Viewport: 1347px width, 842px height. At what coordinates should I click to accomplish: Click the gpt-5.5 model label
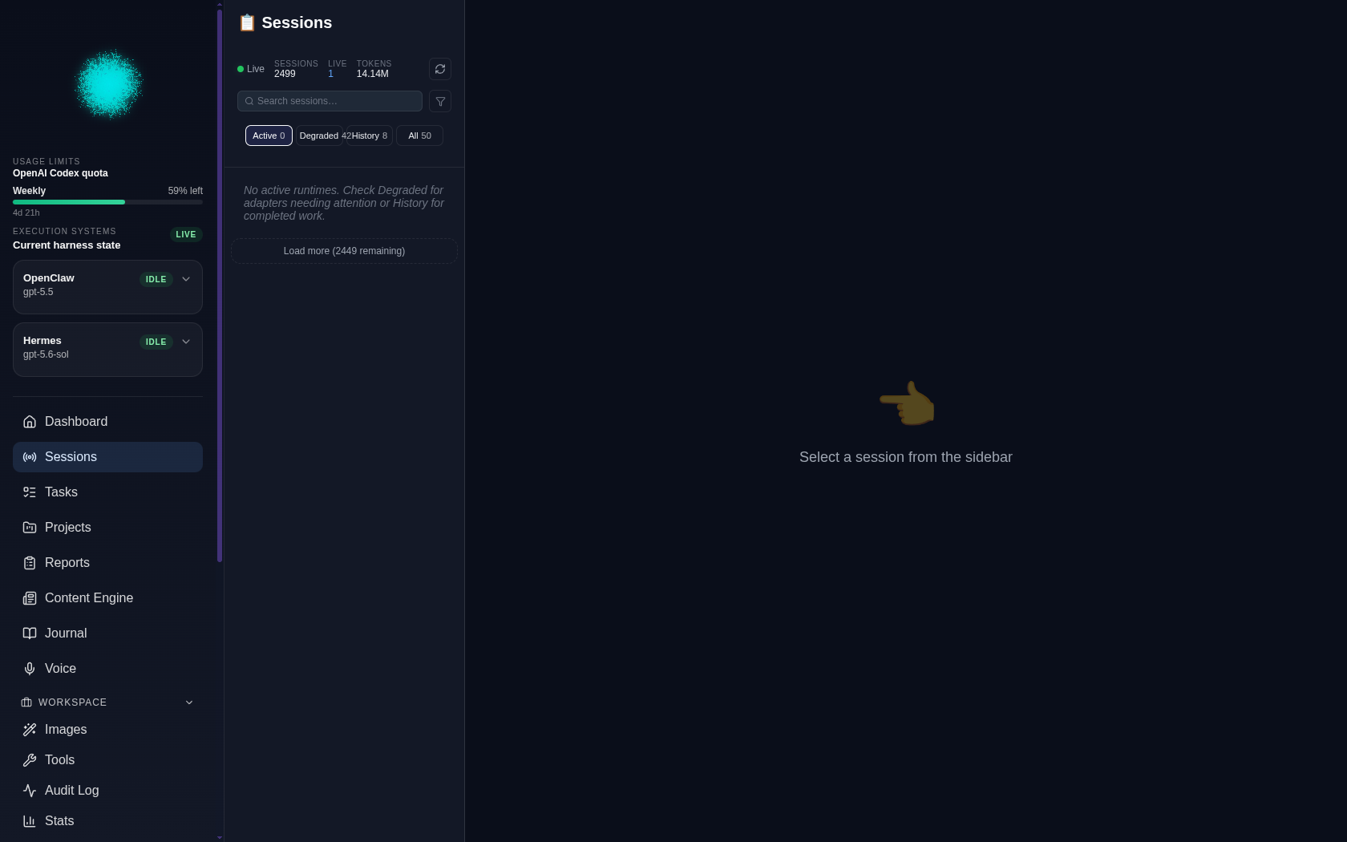(x=38, y=292)
